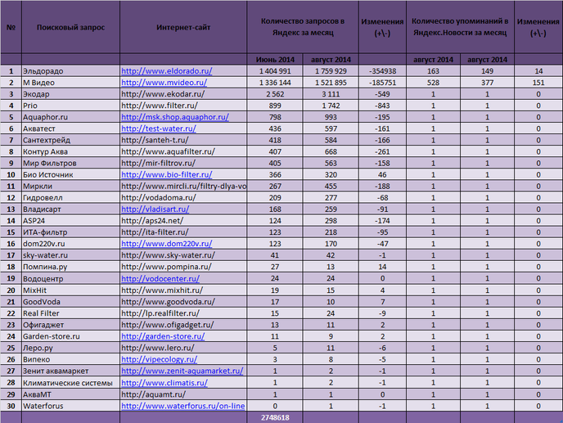Viewport: 563px width, 423px height.
Task: Click the 'АкваМТ' cell
Action: [x=70, y=394]
